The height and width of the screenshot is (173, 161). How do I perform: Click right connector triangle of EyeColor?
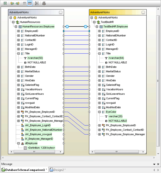coord(89,112)
